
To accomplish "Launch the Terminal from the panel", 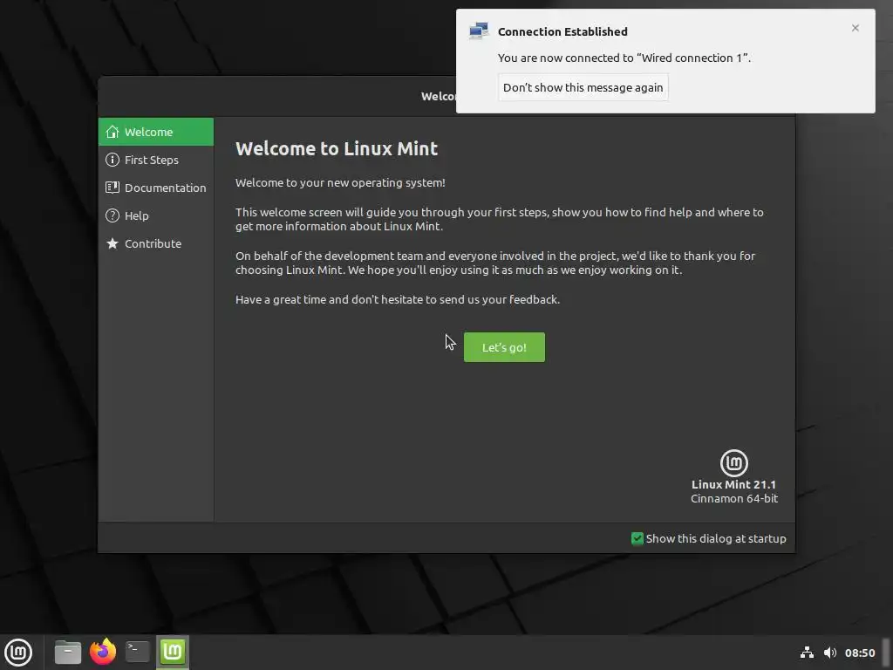I will point(137,653).
